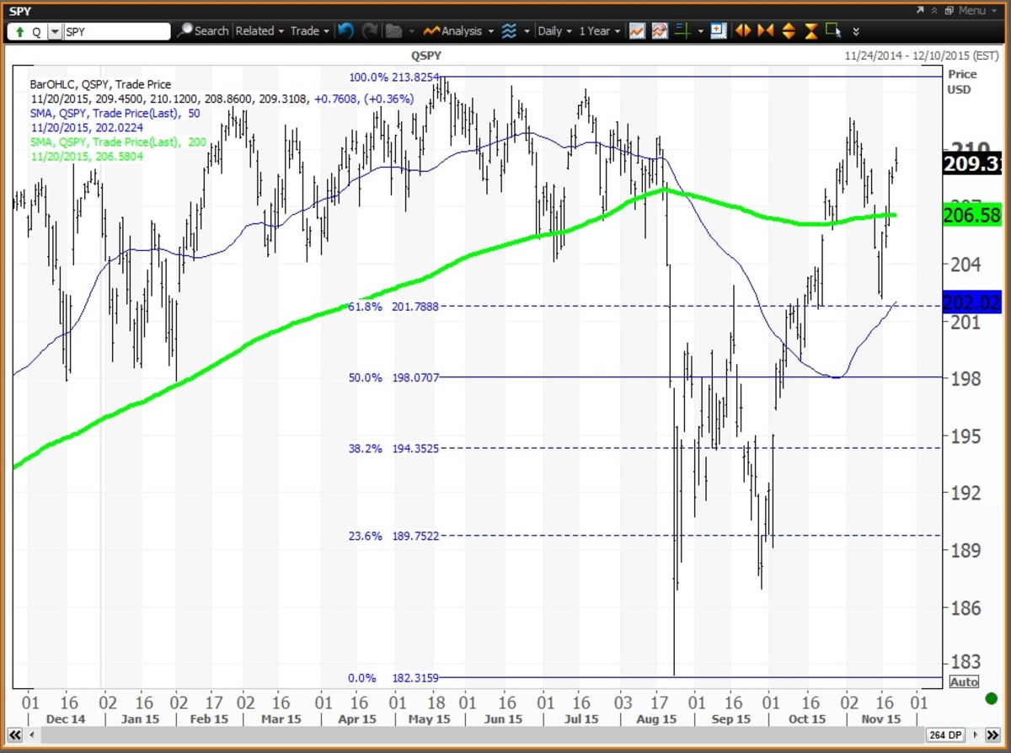Click the green status dot
1011x753 pixels.
pyautogui.click(x=991, y=698)
